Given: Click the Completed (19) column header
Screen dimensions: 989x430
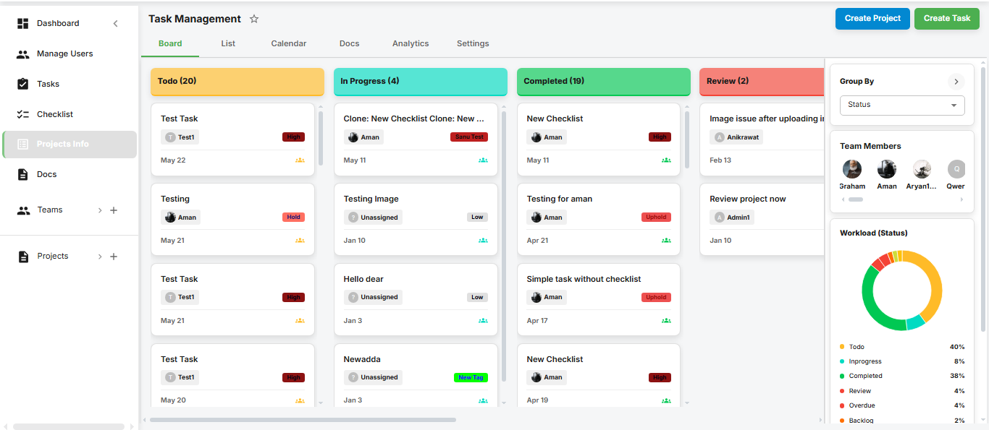Looking at the screenshot, I should pos(604,82).
